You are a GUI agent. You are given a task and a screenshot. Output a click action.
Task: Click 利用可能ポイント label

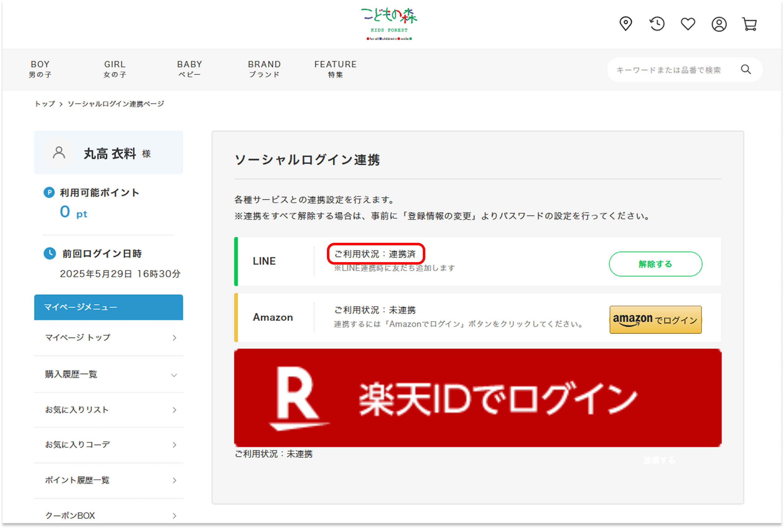tap(99, 193)
